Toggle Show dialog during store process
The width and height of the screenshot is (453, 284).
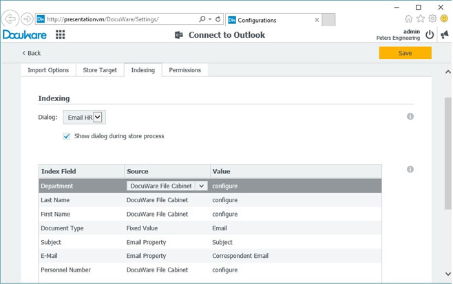[x=67, y=136]
